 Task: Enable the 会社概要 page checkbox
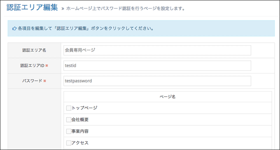(x=69, y=120)
